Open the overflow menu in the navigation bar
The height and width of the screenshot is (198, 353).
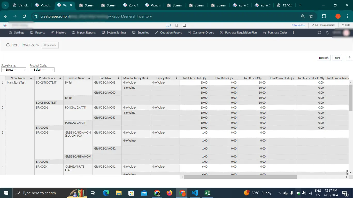tap(293, 32)
